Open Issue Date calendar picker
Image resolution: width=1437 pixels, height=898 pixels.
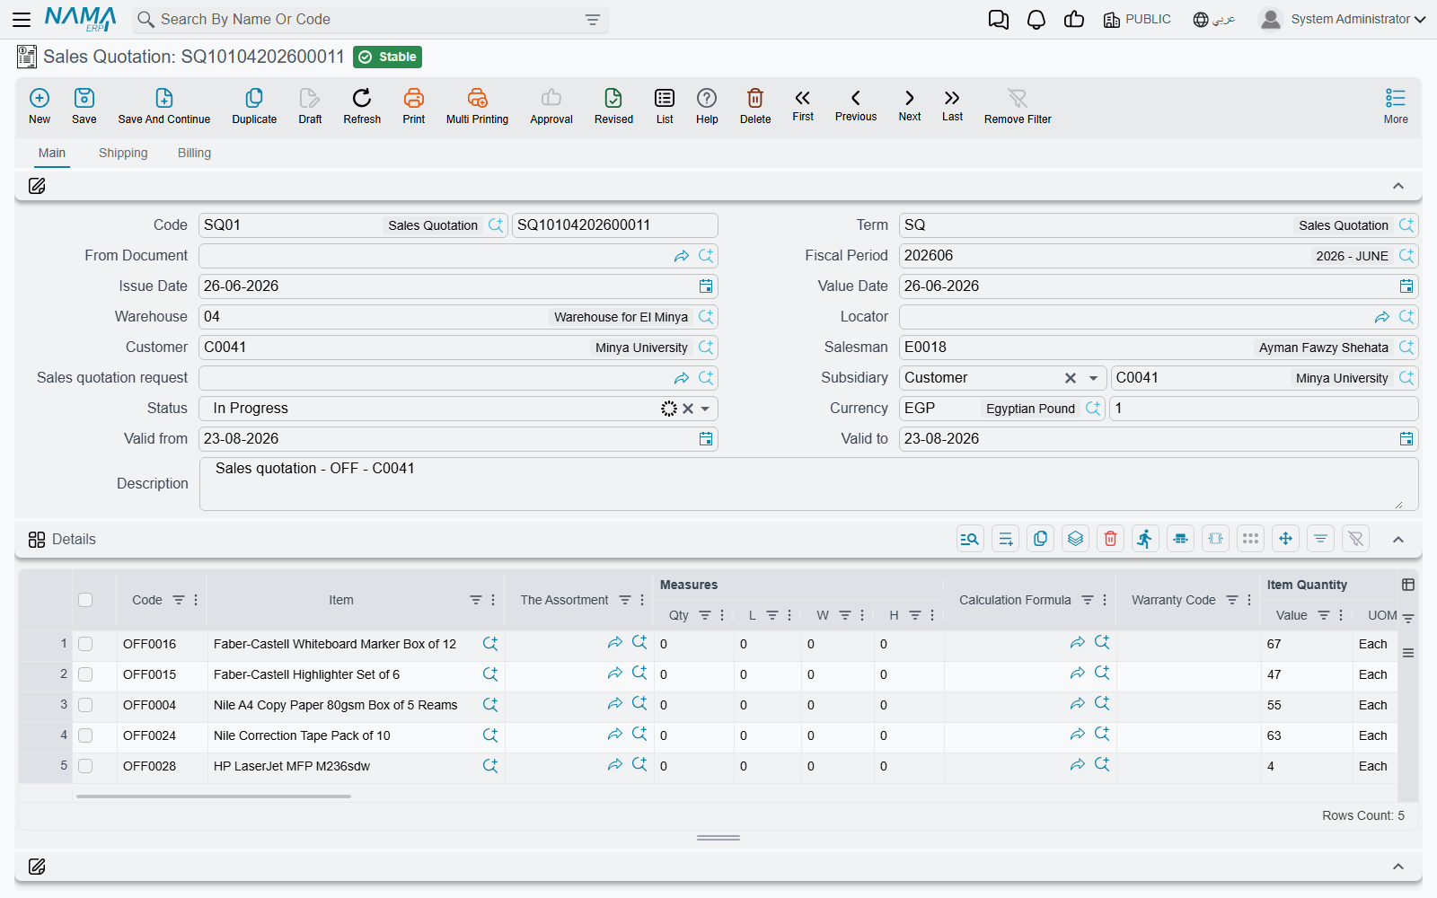[x=706, y=286]
